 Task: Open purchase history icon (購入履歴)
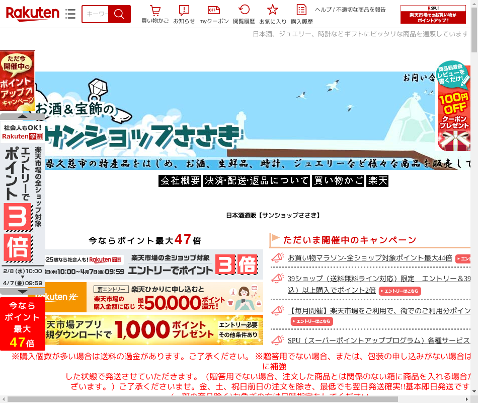tap(301, 14)
